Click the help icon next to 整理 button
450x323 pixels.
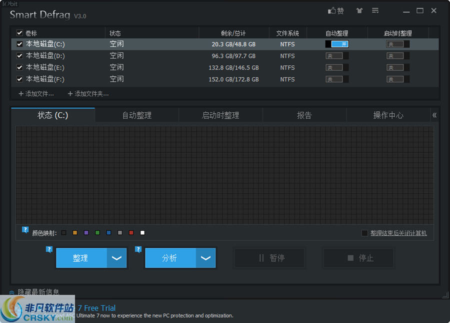pyautogui.click(x=49, y=249)
